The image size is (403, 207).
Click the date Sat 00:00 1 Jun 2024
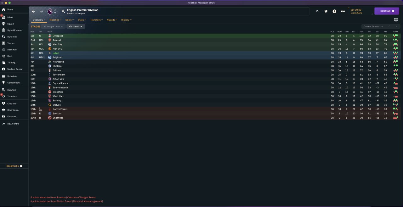(356, 11)
